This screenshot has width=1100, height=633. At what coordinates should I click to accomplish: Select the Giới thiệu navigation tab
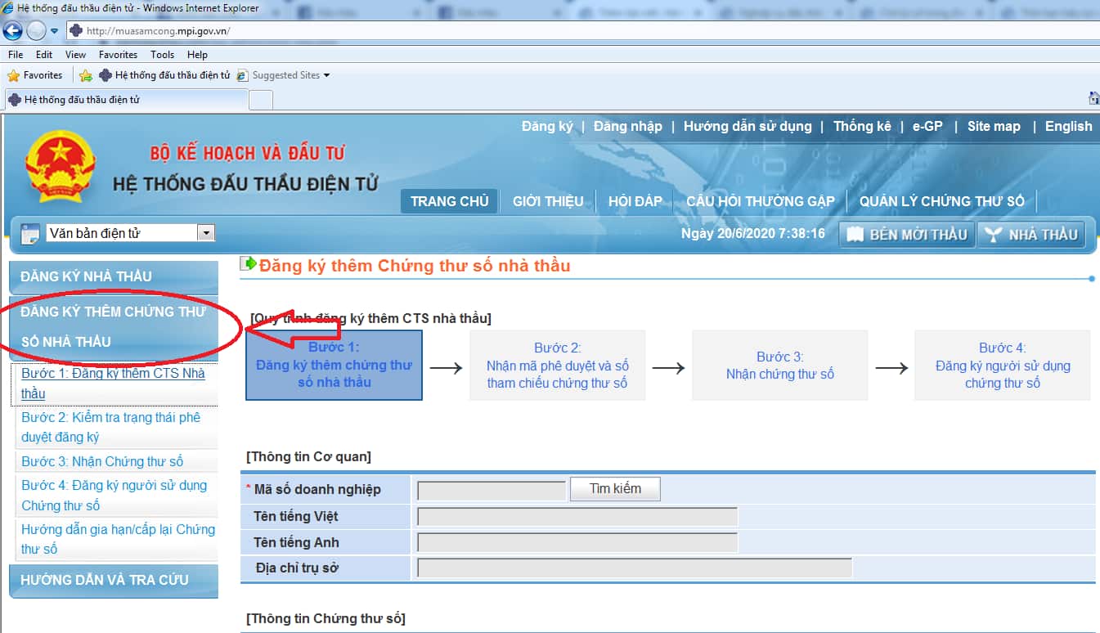[548, 201]
